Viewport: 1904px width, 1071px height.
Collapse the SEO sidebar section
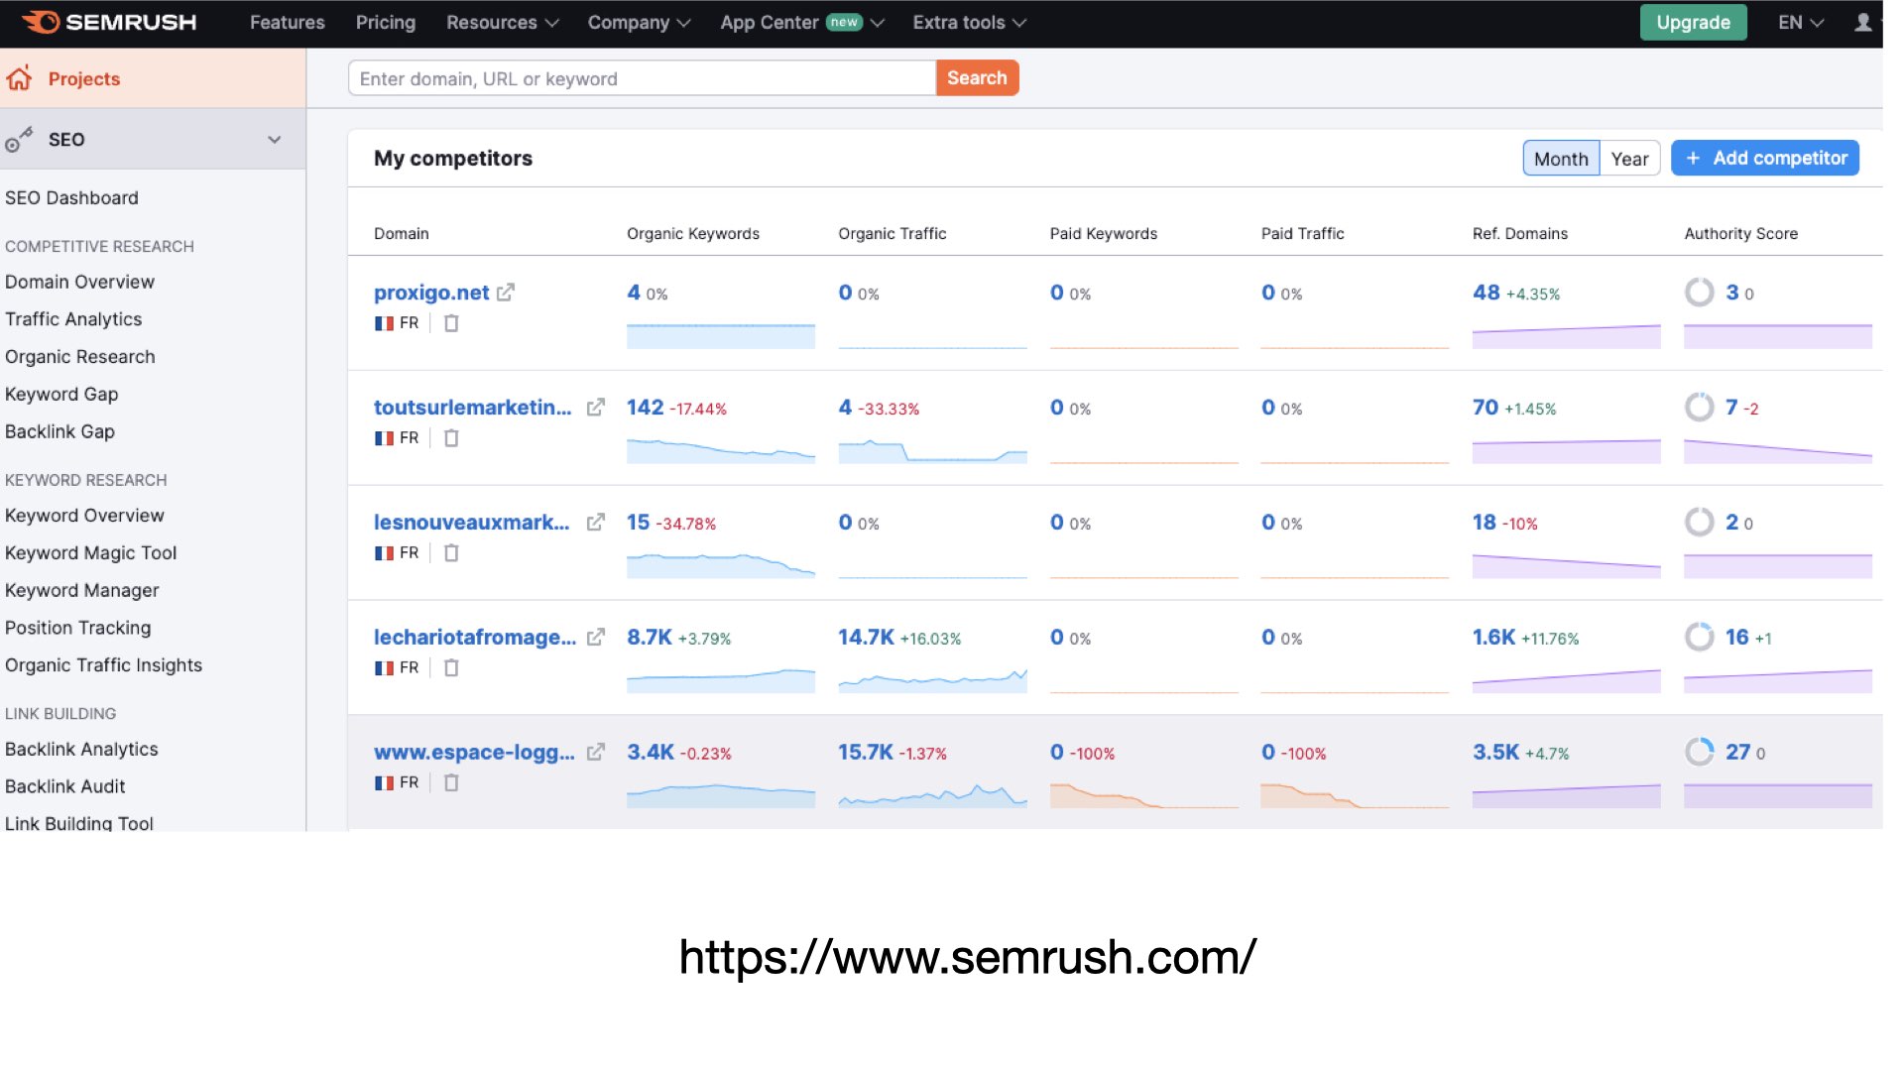pos(275,140)
